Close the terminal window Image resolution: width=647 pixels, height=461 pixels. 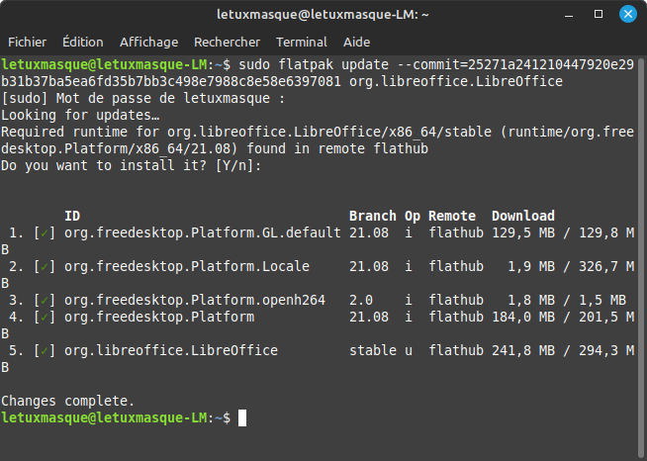point(628,14)
